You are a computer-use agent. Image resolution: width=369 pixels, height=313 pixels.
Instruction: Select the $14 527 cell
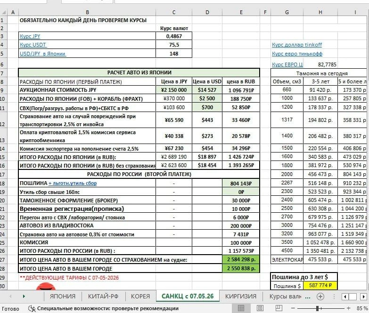207,90
